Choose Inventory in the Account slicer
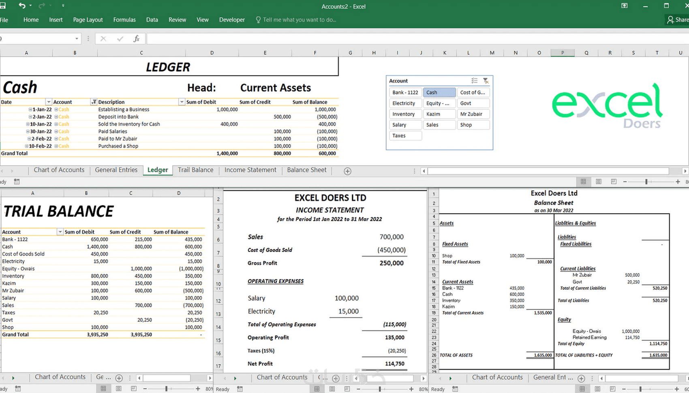Screen dimensions: 689x393 (405, 114)
